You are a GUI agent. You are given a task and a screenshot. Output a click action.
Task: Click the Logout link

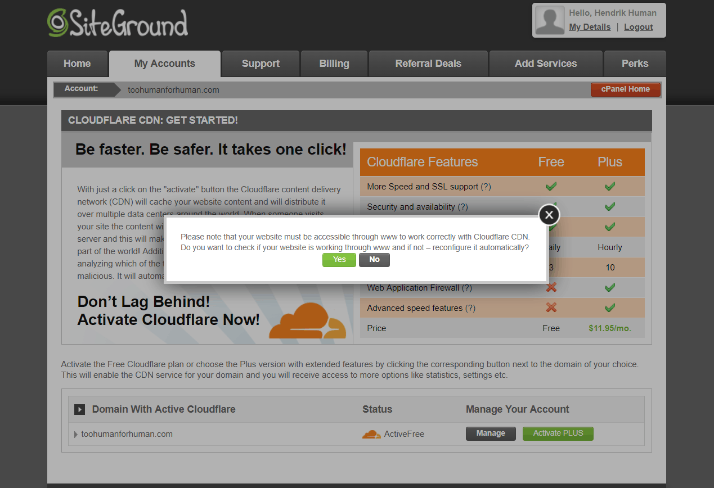click(639, 27)
